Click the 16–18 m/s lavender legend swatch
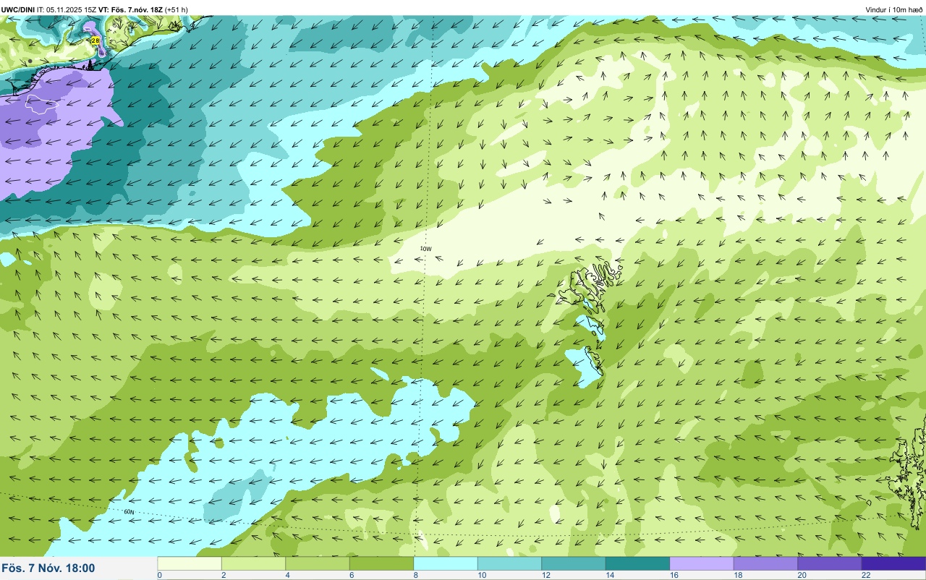The width and height of the screenshot is (926, 580). coord(702,563)
